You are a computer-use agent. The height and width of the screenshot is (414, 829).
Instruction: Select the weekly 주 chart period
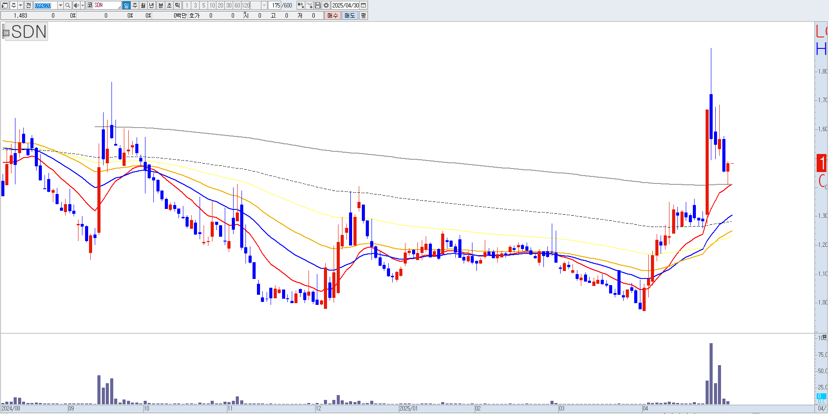[x=135, y=5]
